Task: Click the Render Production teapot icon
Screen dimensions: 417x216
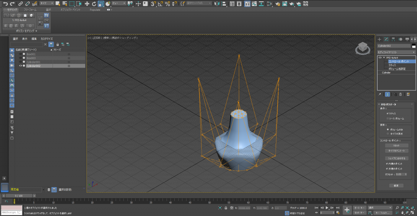Action: (x=292, y=4)
